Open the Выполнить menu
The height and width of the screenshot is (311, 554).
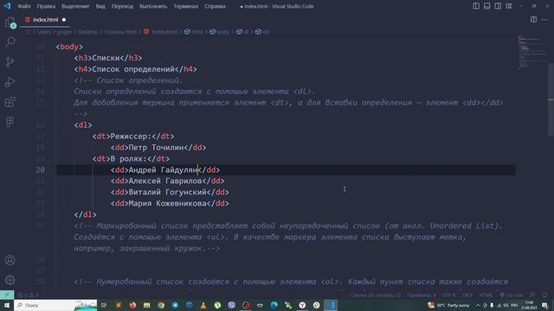pyautogui.click(x=153, y=6)
